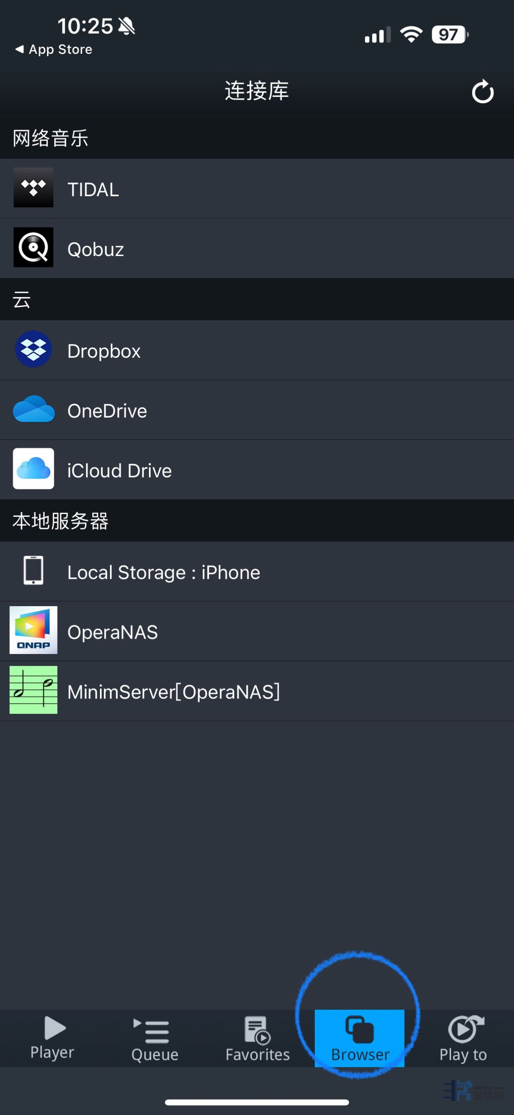Select the Browser tab
This screenshot has width=514, height=1115.
coord(360,1039)
